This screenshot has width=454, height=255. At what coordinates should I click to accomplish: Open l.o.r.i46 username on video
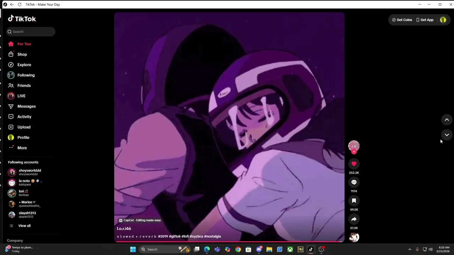click(124, 228)
